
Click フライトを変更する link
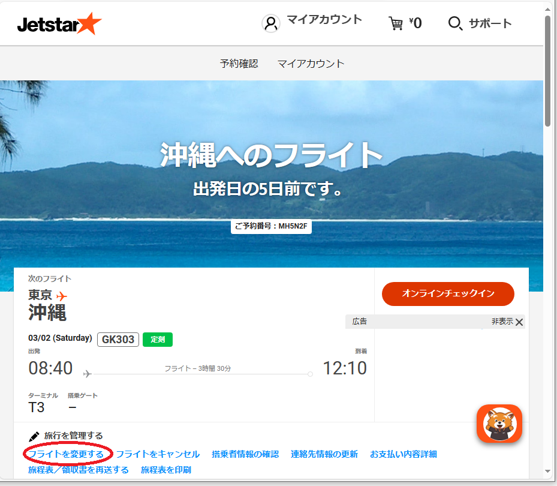point(66,454)
